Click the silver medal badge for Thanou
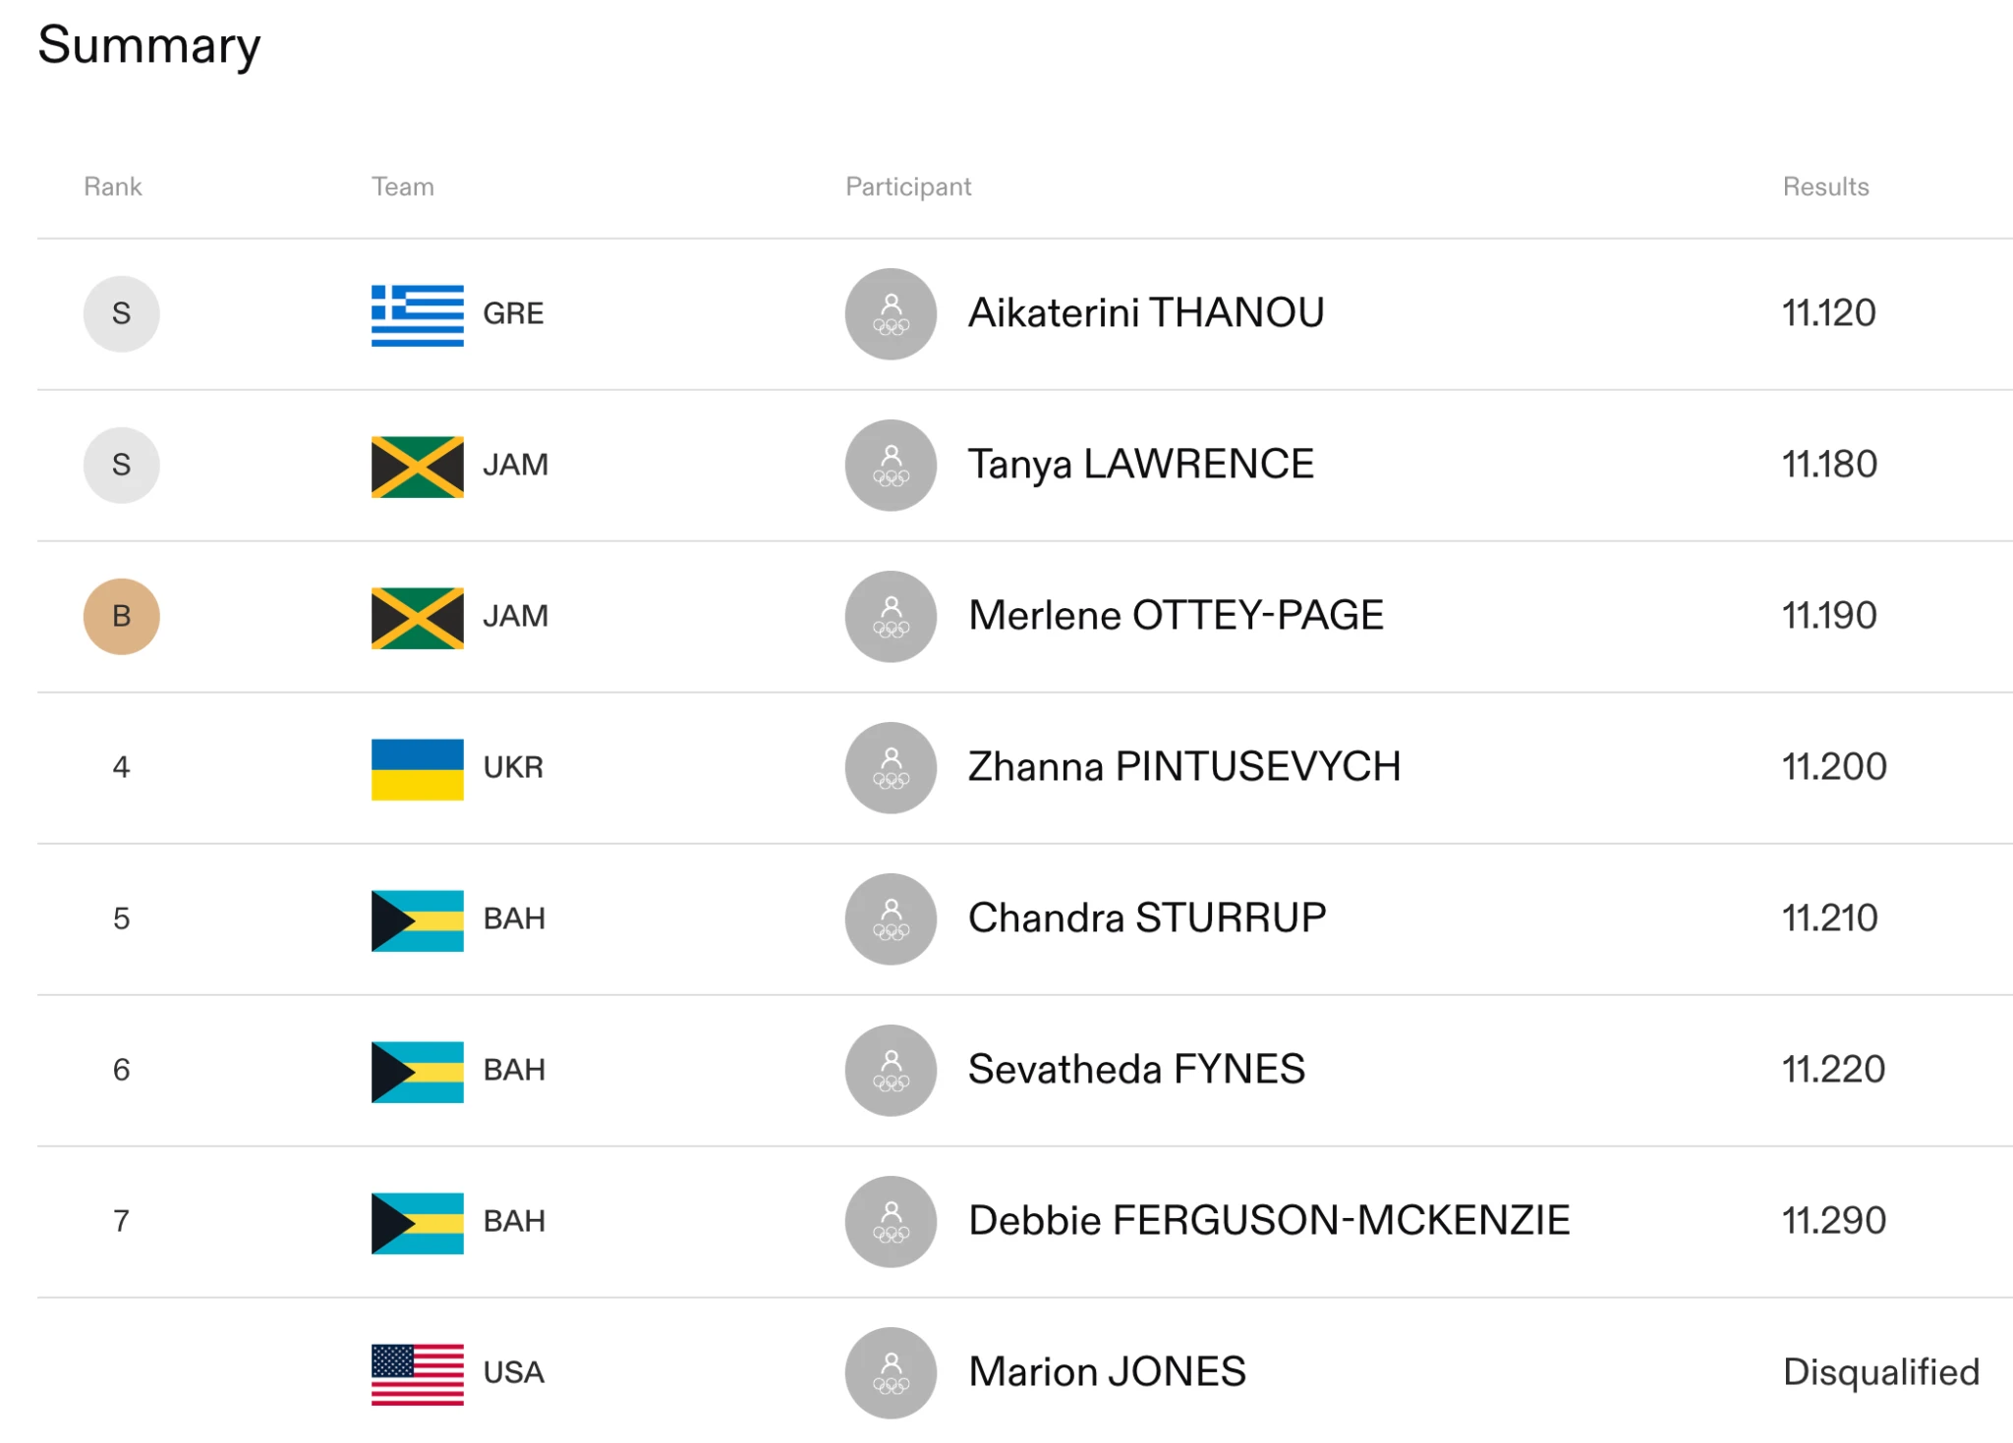 (121, 314)
